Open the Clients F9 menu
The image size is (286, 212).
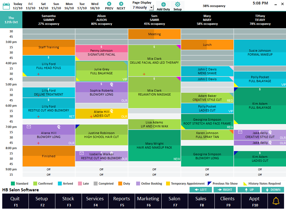tap(227, 201)
